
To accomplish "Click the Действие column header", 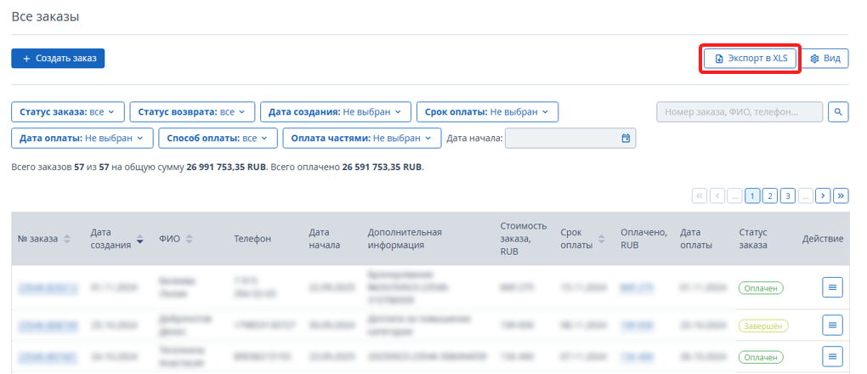I will tap(823, 239).
